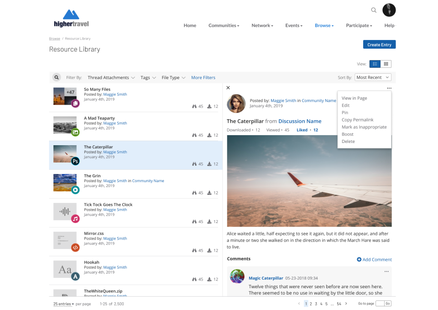
Task: Expand the Network menu
Action: tap(262, 25)
